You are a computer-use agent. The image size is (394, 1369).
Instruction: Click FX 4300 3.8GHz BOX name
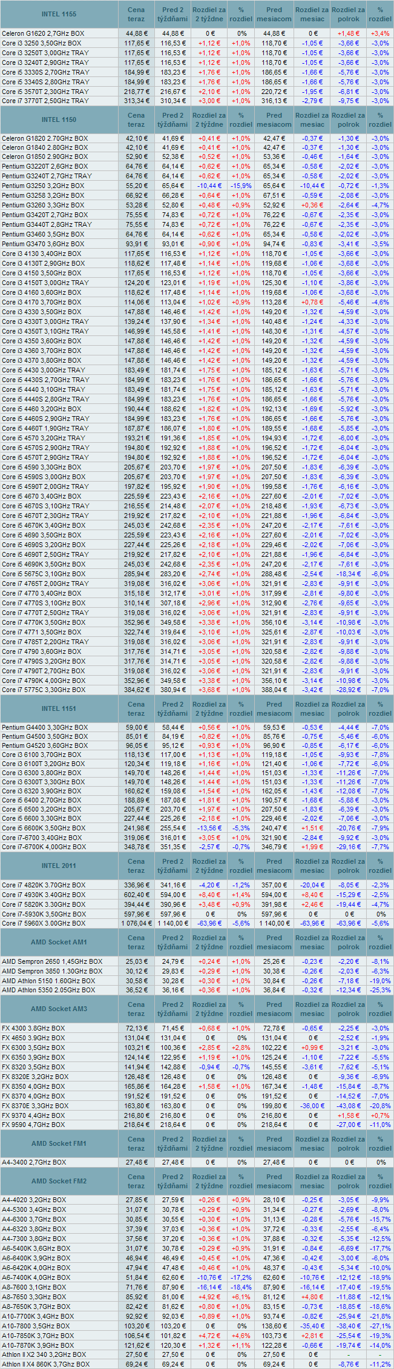33,1028
